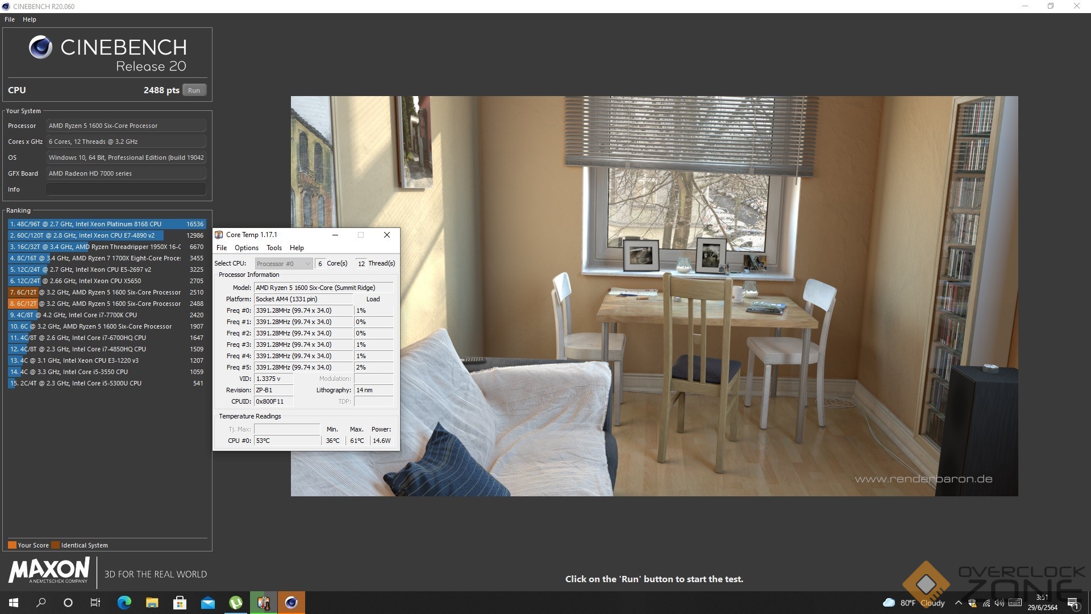Image resolution: width=1091 pixels, height=614 pixels.
Task: Open taskbar Search icon
Action: pyautogui.click(x=41, y=603)
